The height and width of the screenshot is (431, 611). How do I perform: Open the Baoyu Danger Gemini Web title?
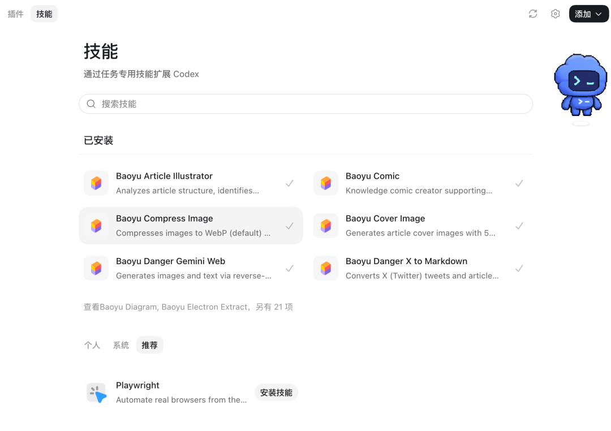tap(170, 261)
